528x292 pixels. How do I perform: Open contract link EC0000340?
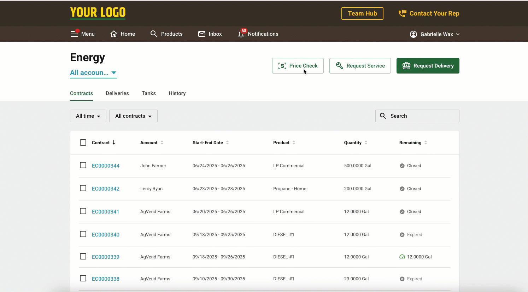tap(106, 235)
